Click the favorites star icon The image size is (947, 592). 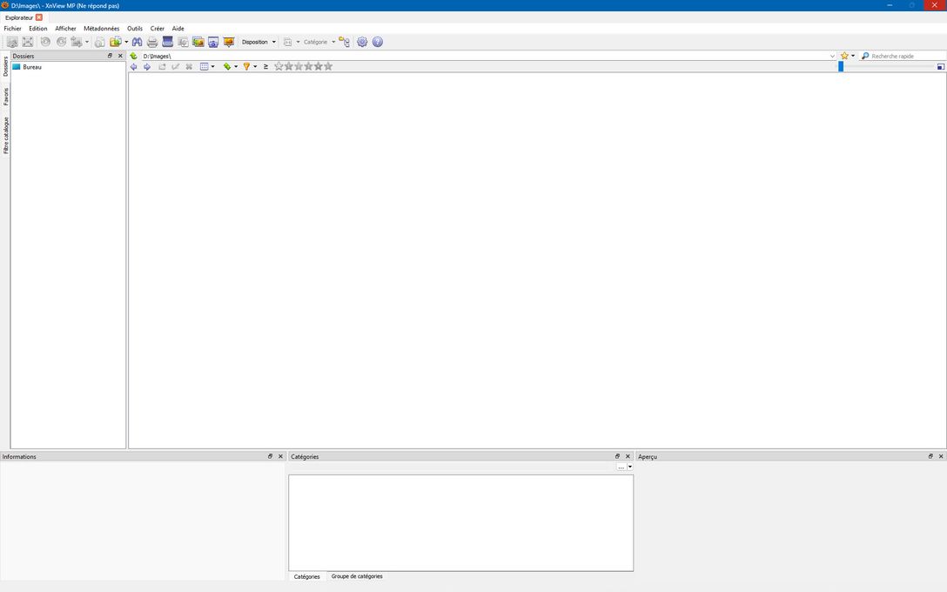coord(844,56)
